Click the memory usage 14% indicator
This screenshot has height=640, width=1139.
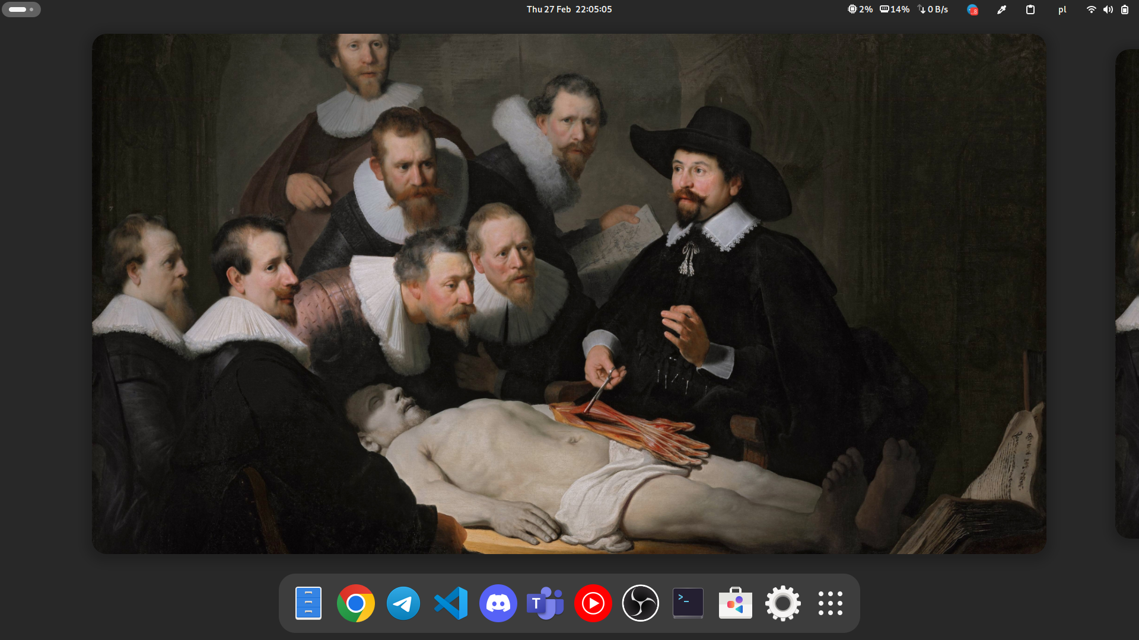[895, 9]
